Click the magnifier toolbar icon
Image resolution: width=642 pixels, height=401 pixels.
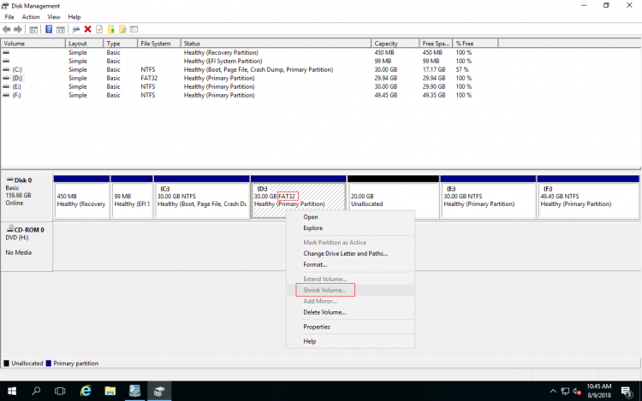click(124, 29)
